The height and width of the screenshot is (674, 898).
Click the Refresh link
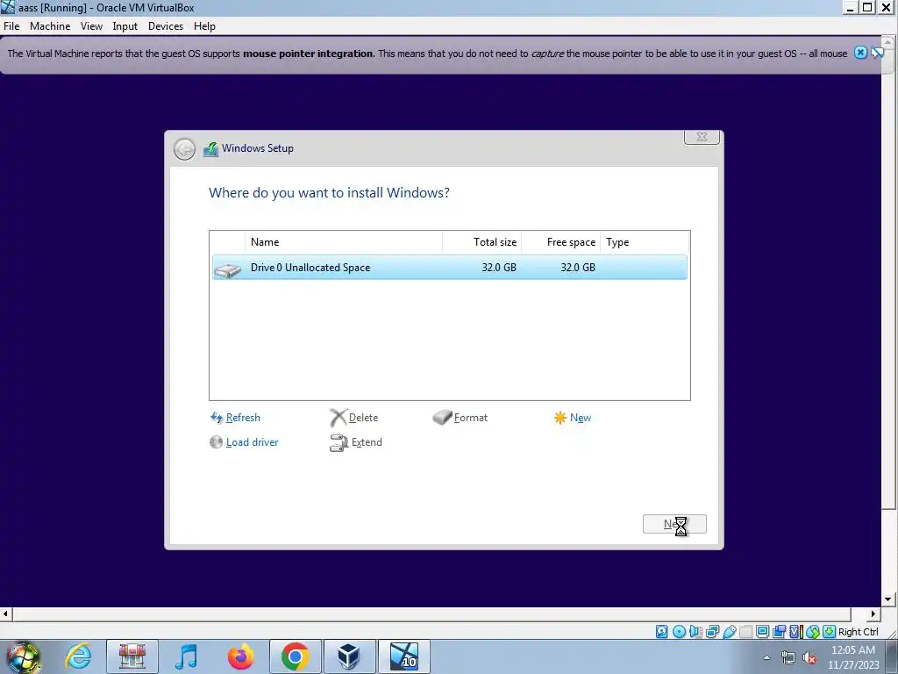coord(243,418)
